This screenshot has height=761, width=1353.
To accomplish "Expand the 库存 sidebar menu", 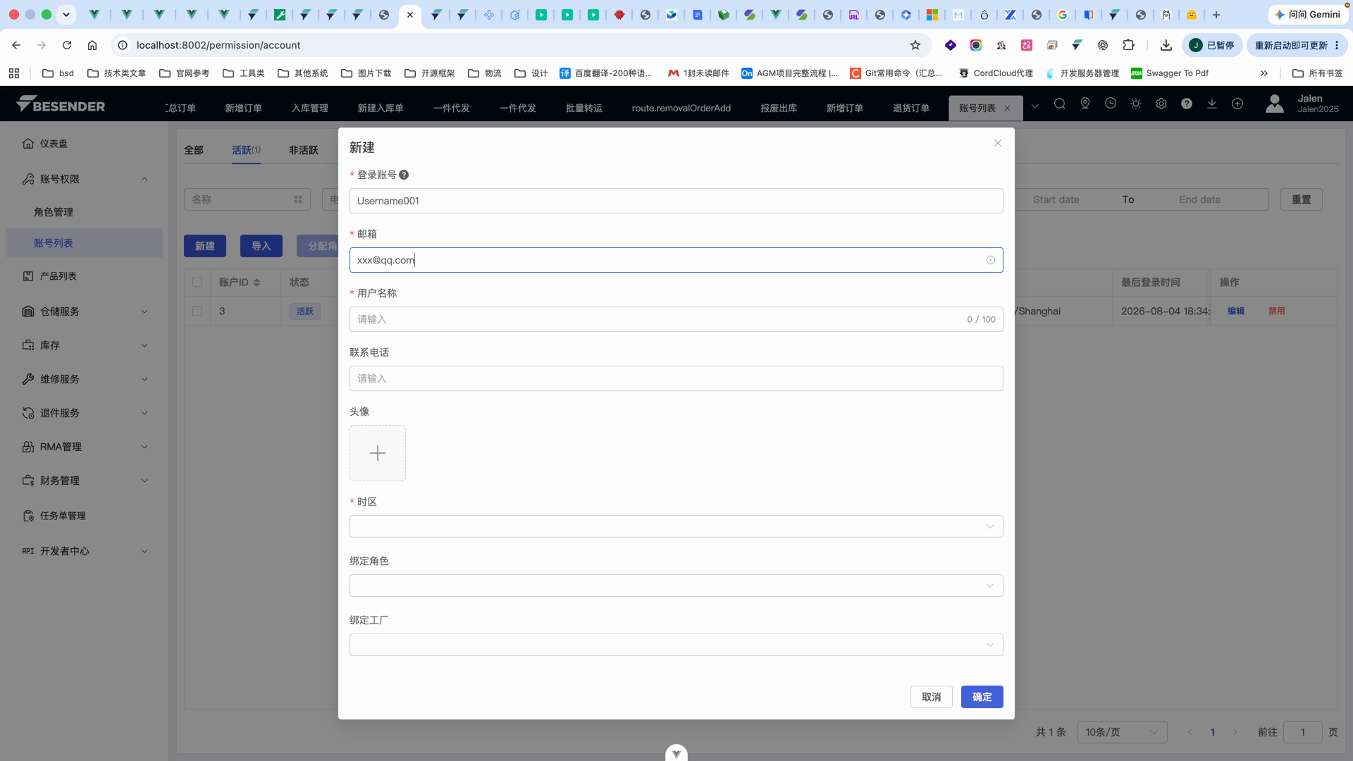I will (85, 345).
